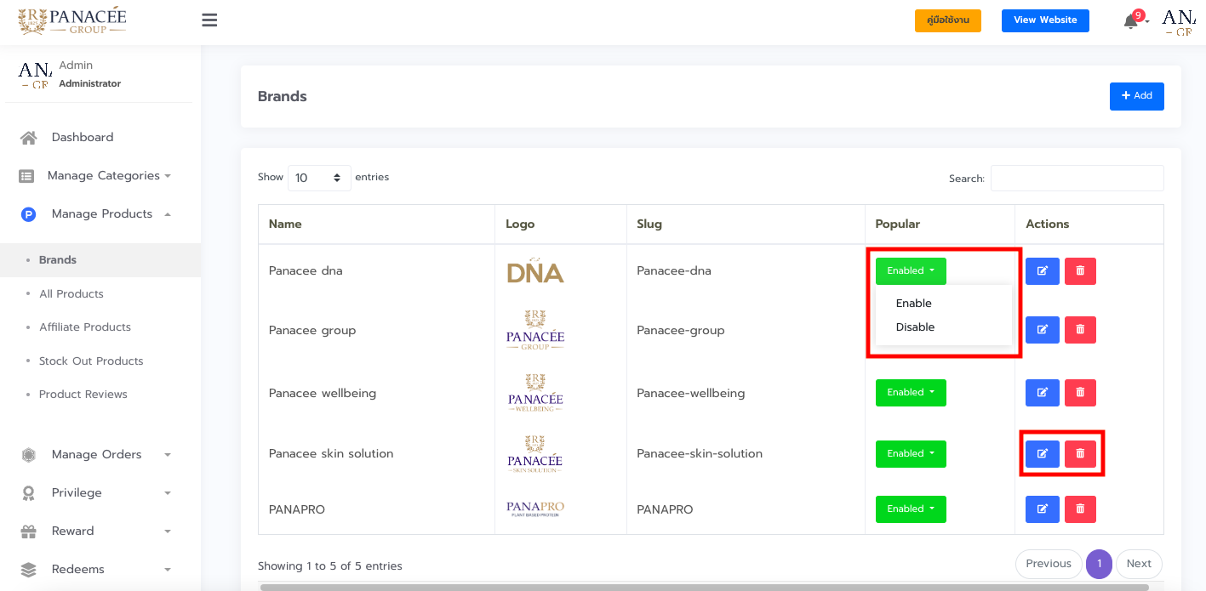1206x591 pixels.
Task: Open Popular dropdown for Panacee skin solution
Action: click(911, 454)
